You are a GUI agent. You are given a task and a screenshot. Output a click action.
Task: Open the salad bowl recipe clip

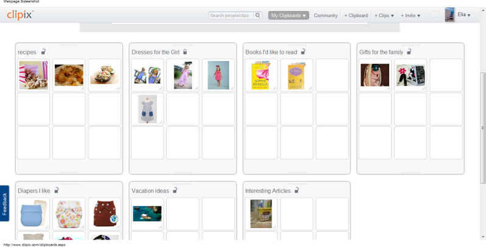point(105,75)
